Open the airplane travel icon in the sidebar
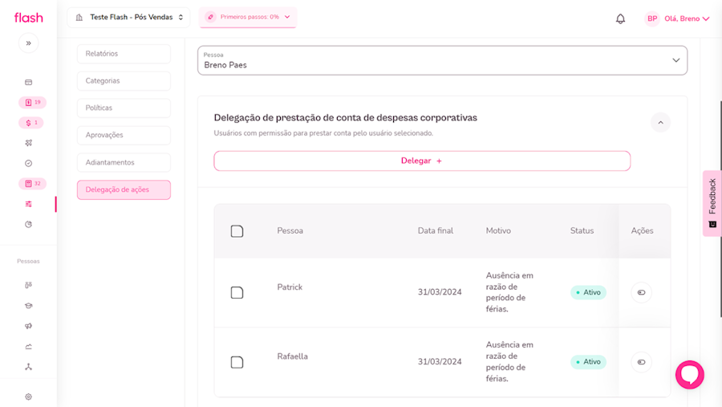722x407 pixels. click(29, 143)
